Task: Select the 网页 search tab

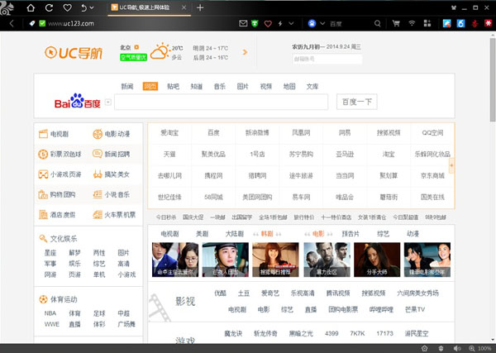Action: click(x=150, y=86)
